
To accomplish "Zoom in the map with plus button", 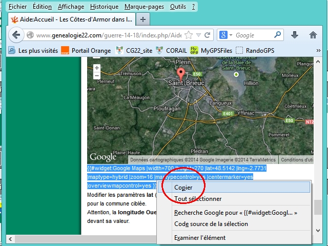I will point(97,68).
